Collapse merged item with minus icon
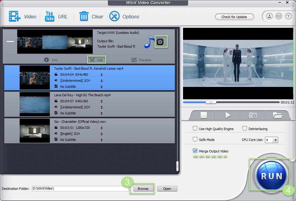 pyautogui.click(x=10, y=42)
